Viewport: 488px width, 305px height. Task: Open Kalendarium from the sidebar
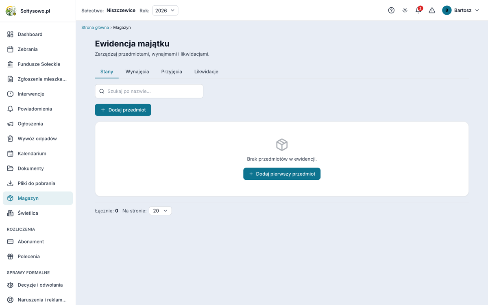point(38,154)
